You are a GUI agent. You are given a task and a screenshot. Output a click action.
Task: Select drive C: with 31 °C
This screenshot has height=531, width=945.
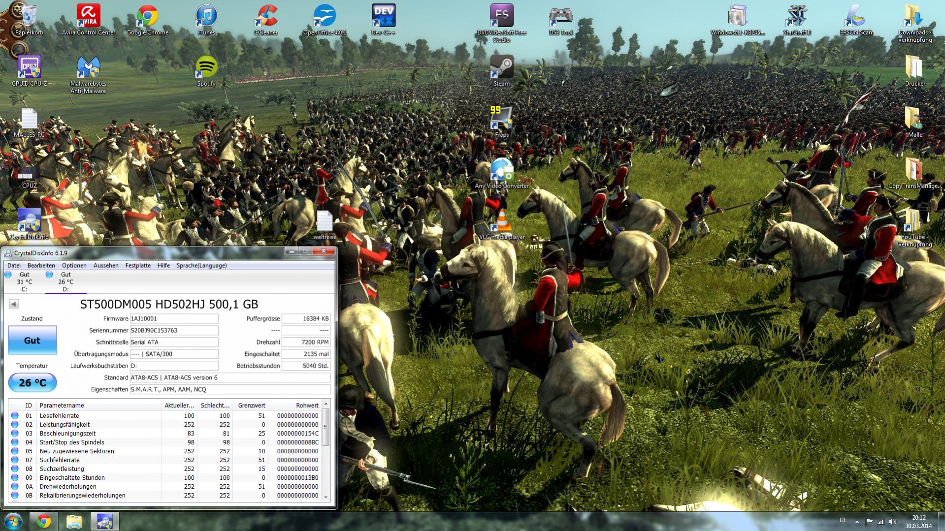pos(24,282)
